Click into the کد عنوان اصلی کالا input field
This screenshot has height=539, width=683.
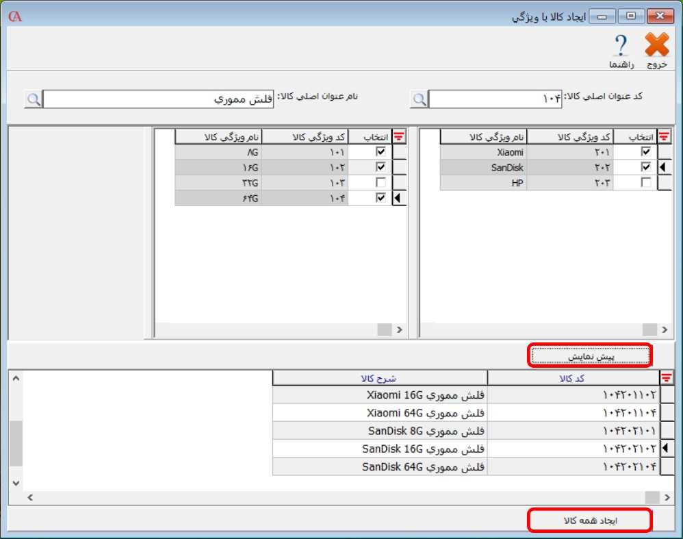(x=497, y=99)
